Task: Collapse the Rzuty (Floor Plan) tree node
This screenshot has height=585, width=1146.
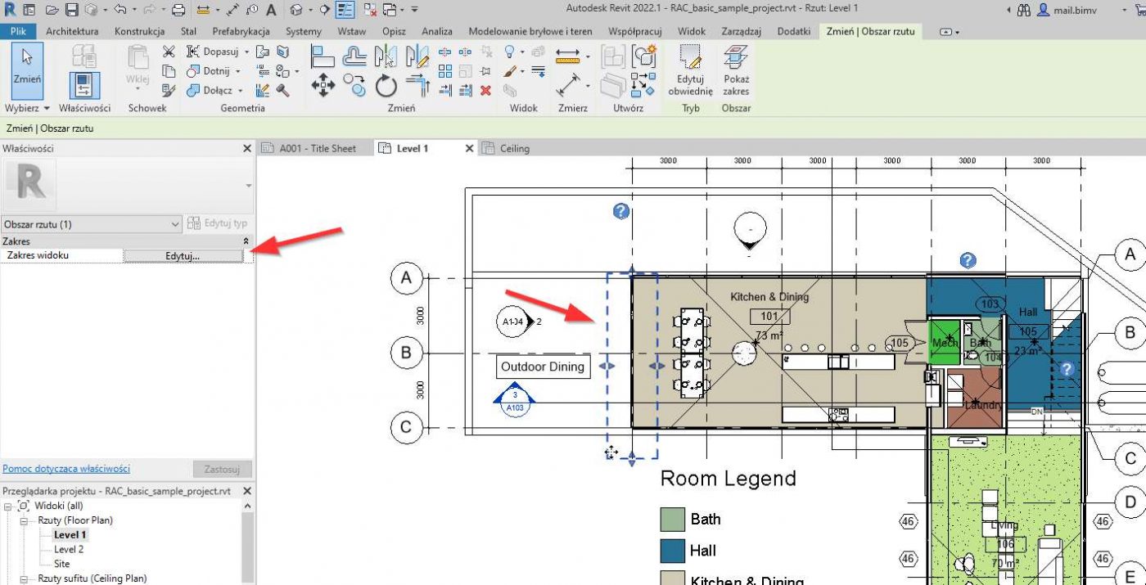Action: tap(25, 520)
